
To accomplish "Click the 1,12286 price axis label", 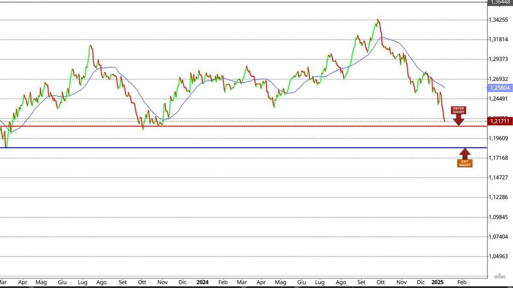I will click(x=499, y=197).
